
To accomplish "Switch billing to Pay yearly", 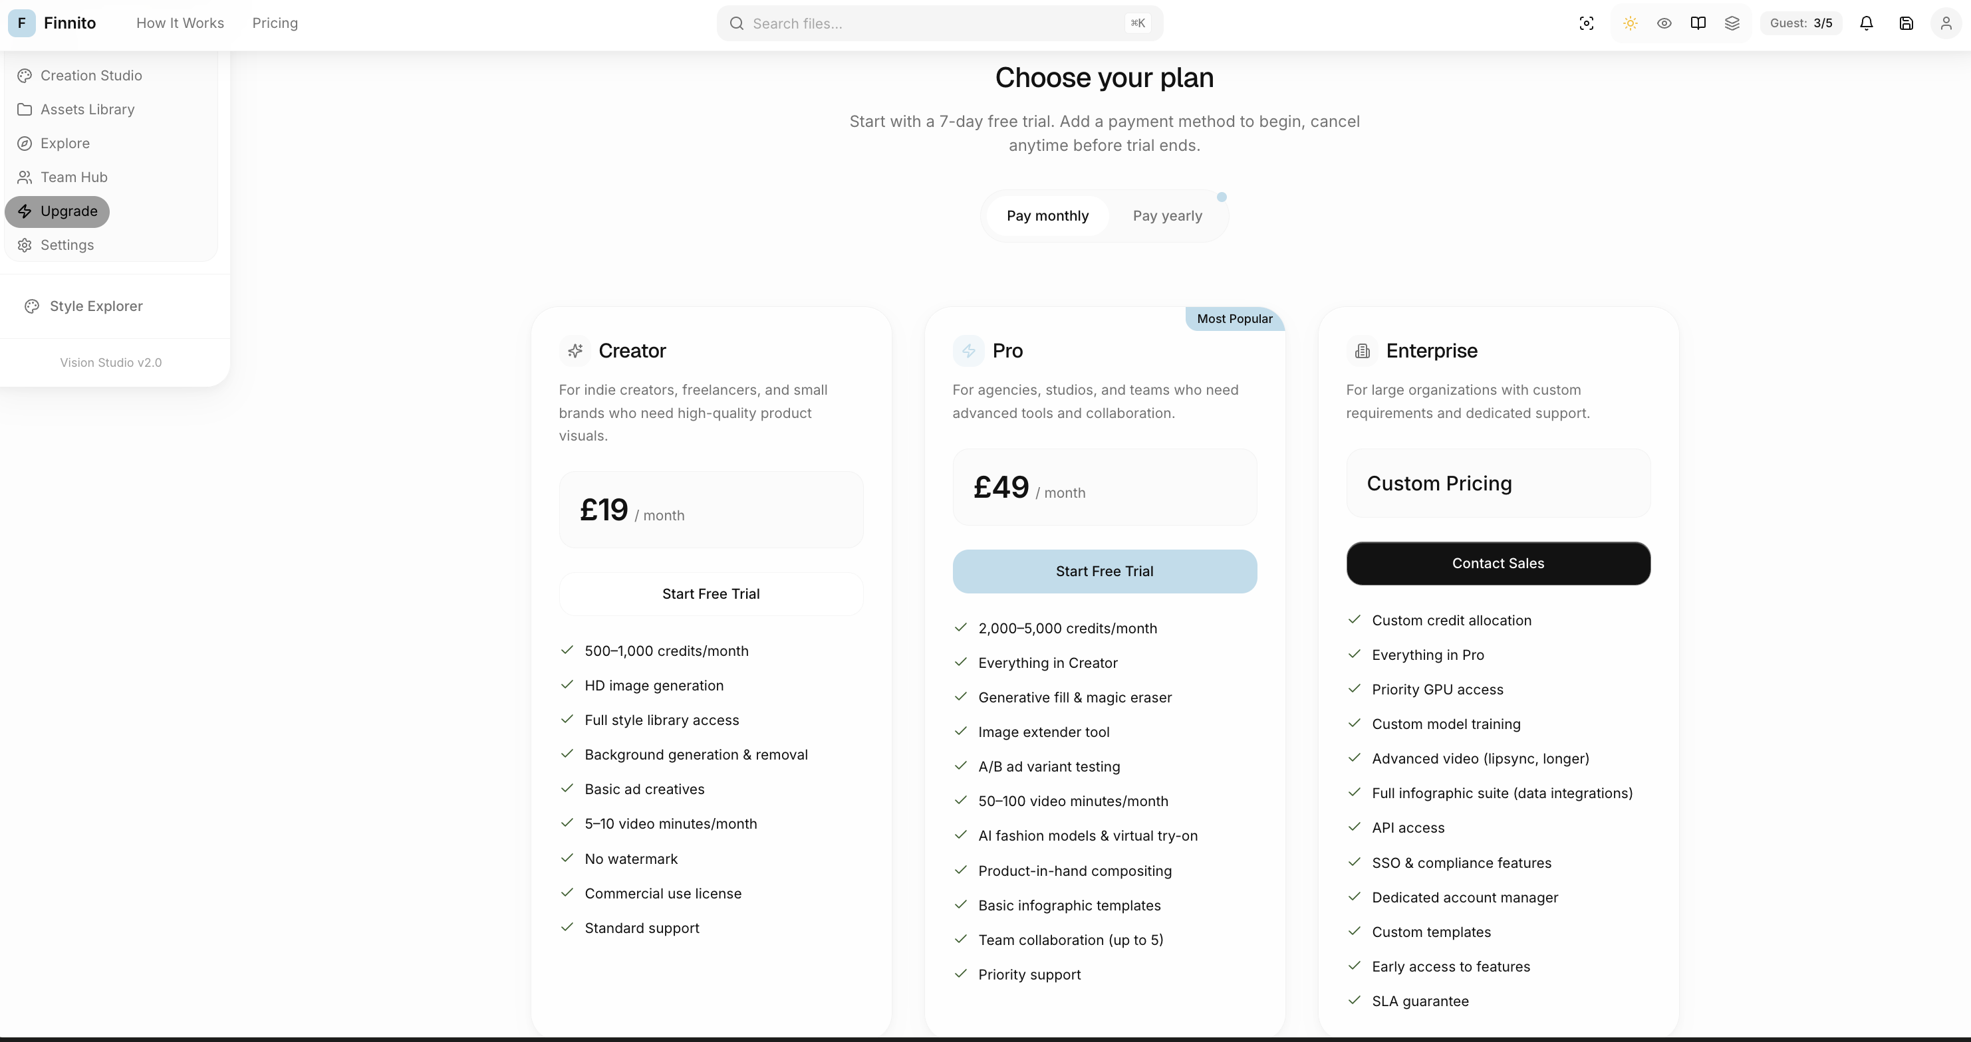I will point(1167,215).
